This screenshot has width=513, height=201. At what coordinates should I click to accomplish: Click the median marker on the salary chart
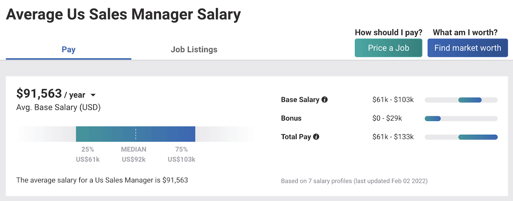click(135, 134)
